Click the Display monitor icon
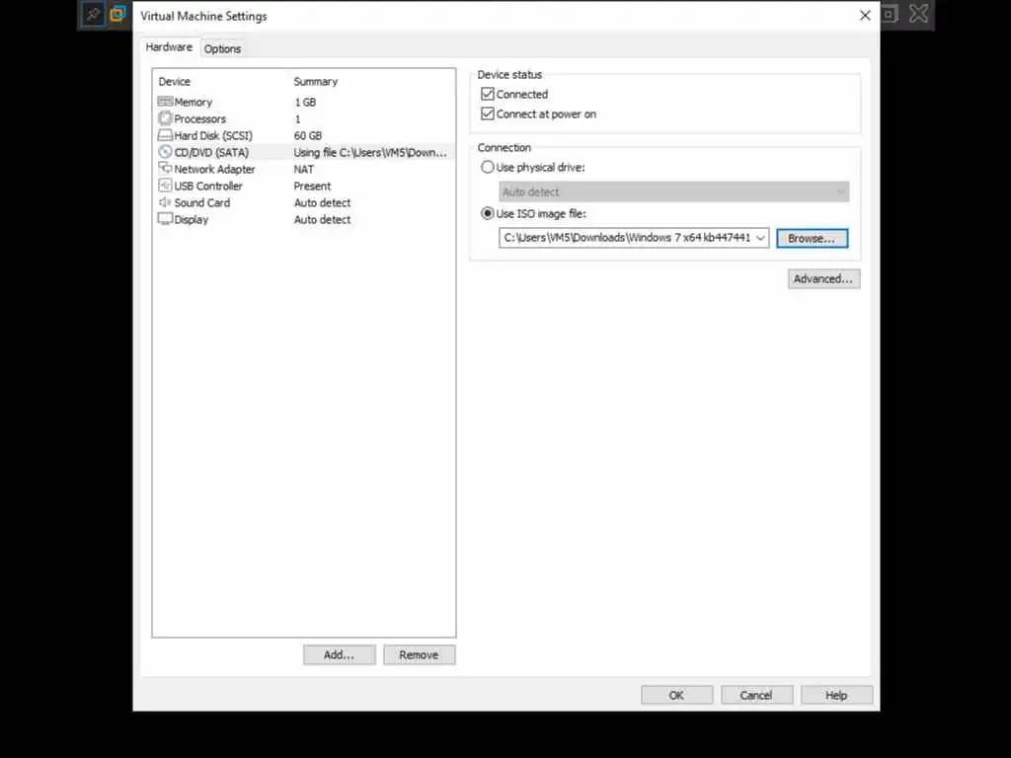The height and width of the screenshot is (758, 1011). pyautogui.click(x=165, y=219)
